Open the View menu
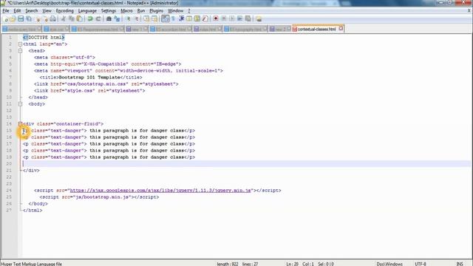 [47, 11]
